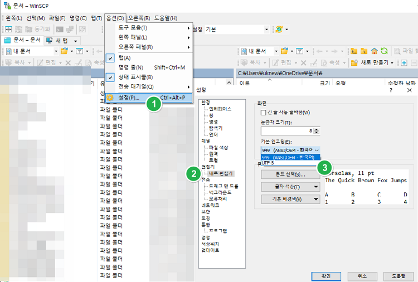Expand the 도구 모음(T) submenu

pos(148,28)
